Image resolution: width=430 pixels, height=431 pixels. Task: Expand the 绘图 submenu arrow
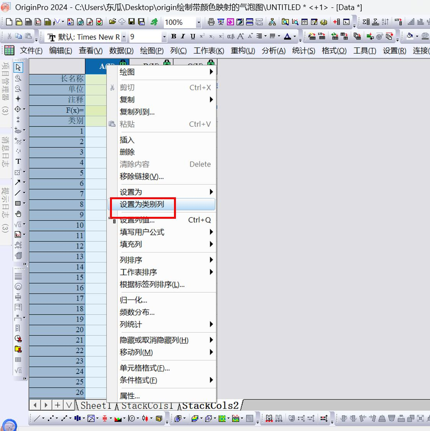pos(211,72)
